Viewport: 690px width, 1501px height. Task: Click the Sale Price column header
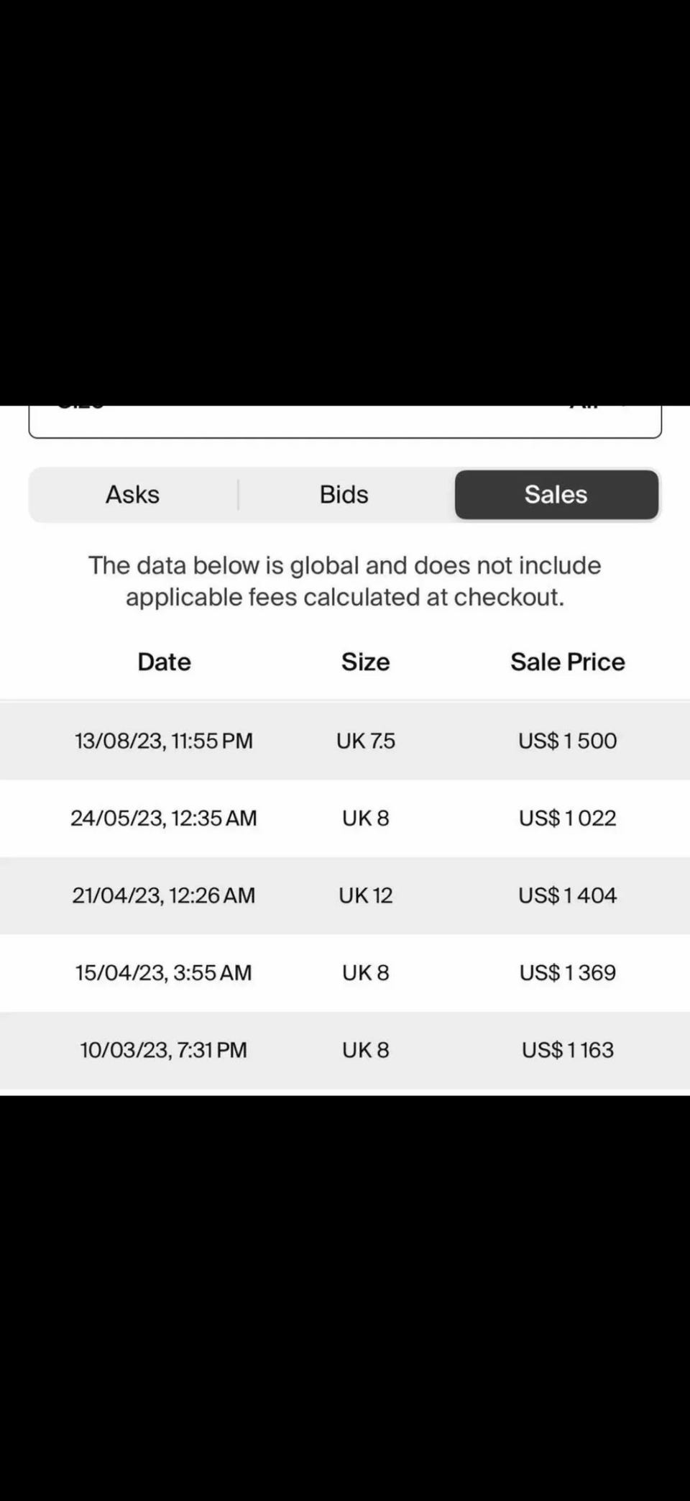coord(568,662)
